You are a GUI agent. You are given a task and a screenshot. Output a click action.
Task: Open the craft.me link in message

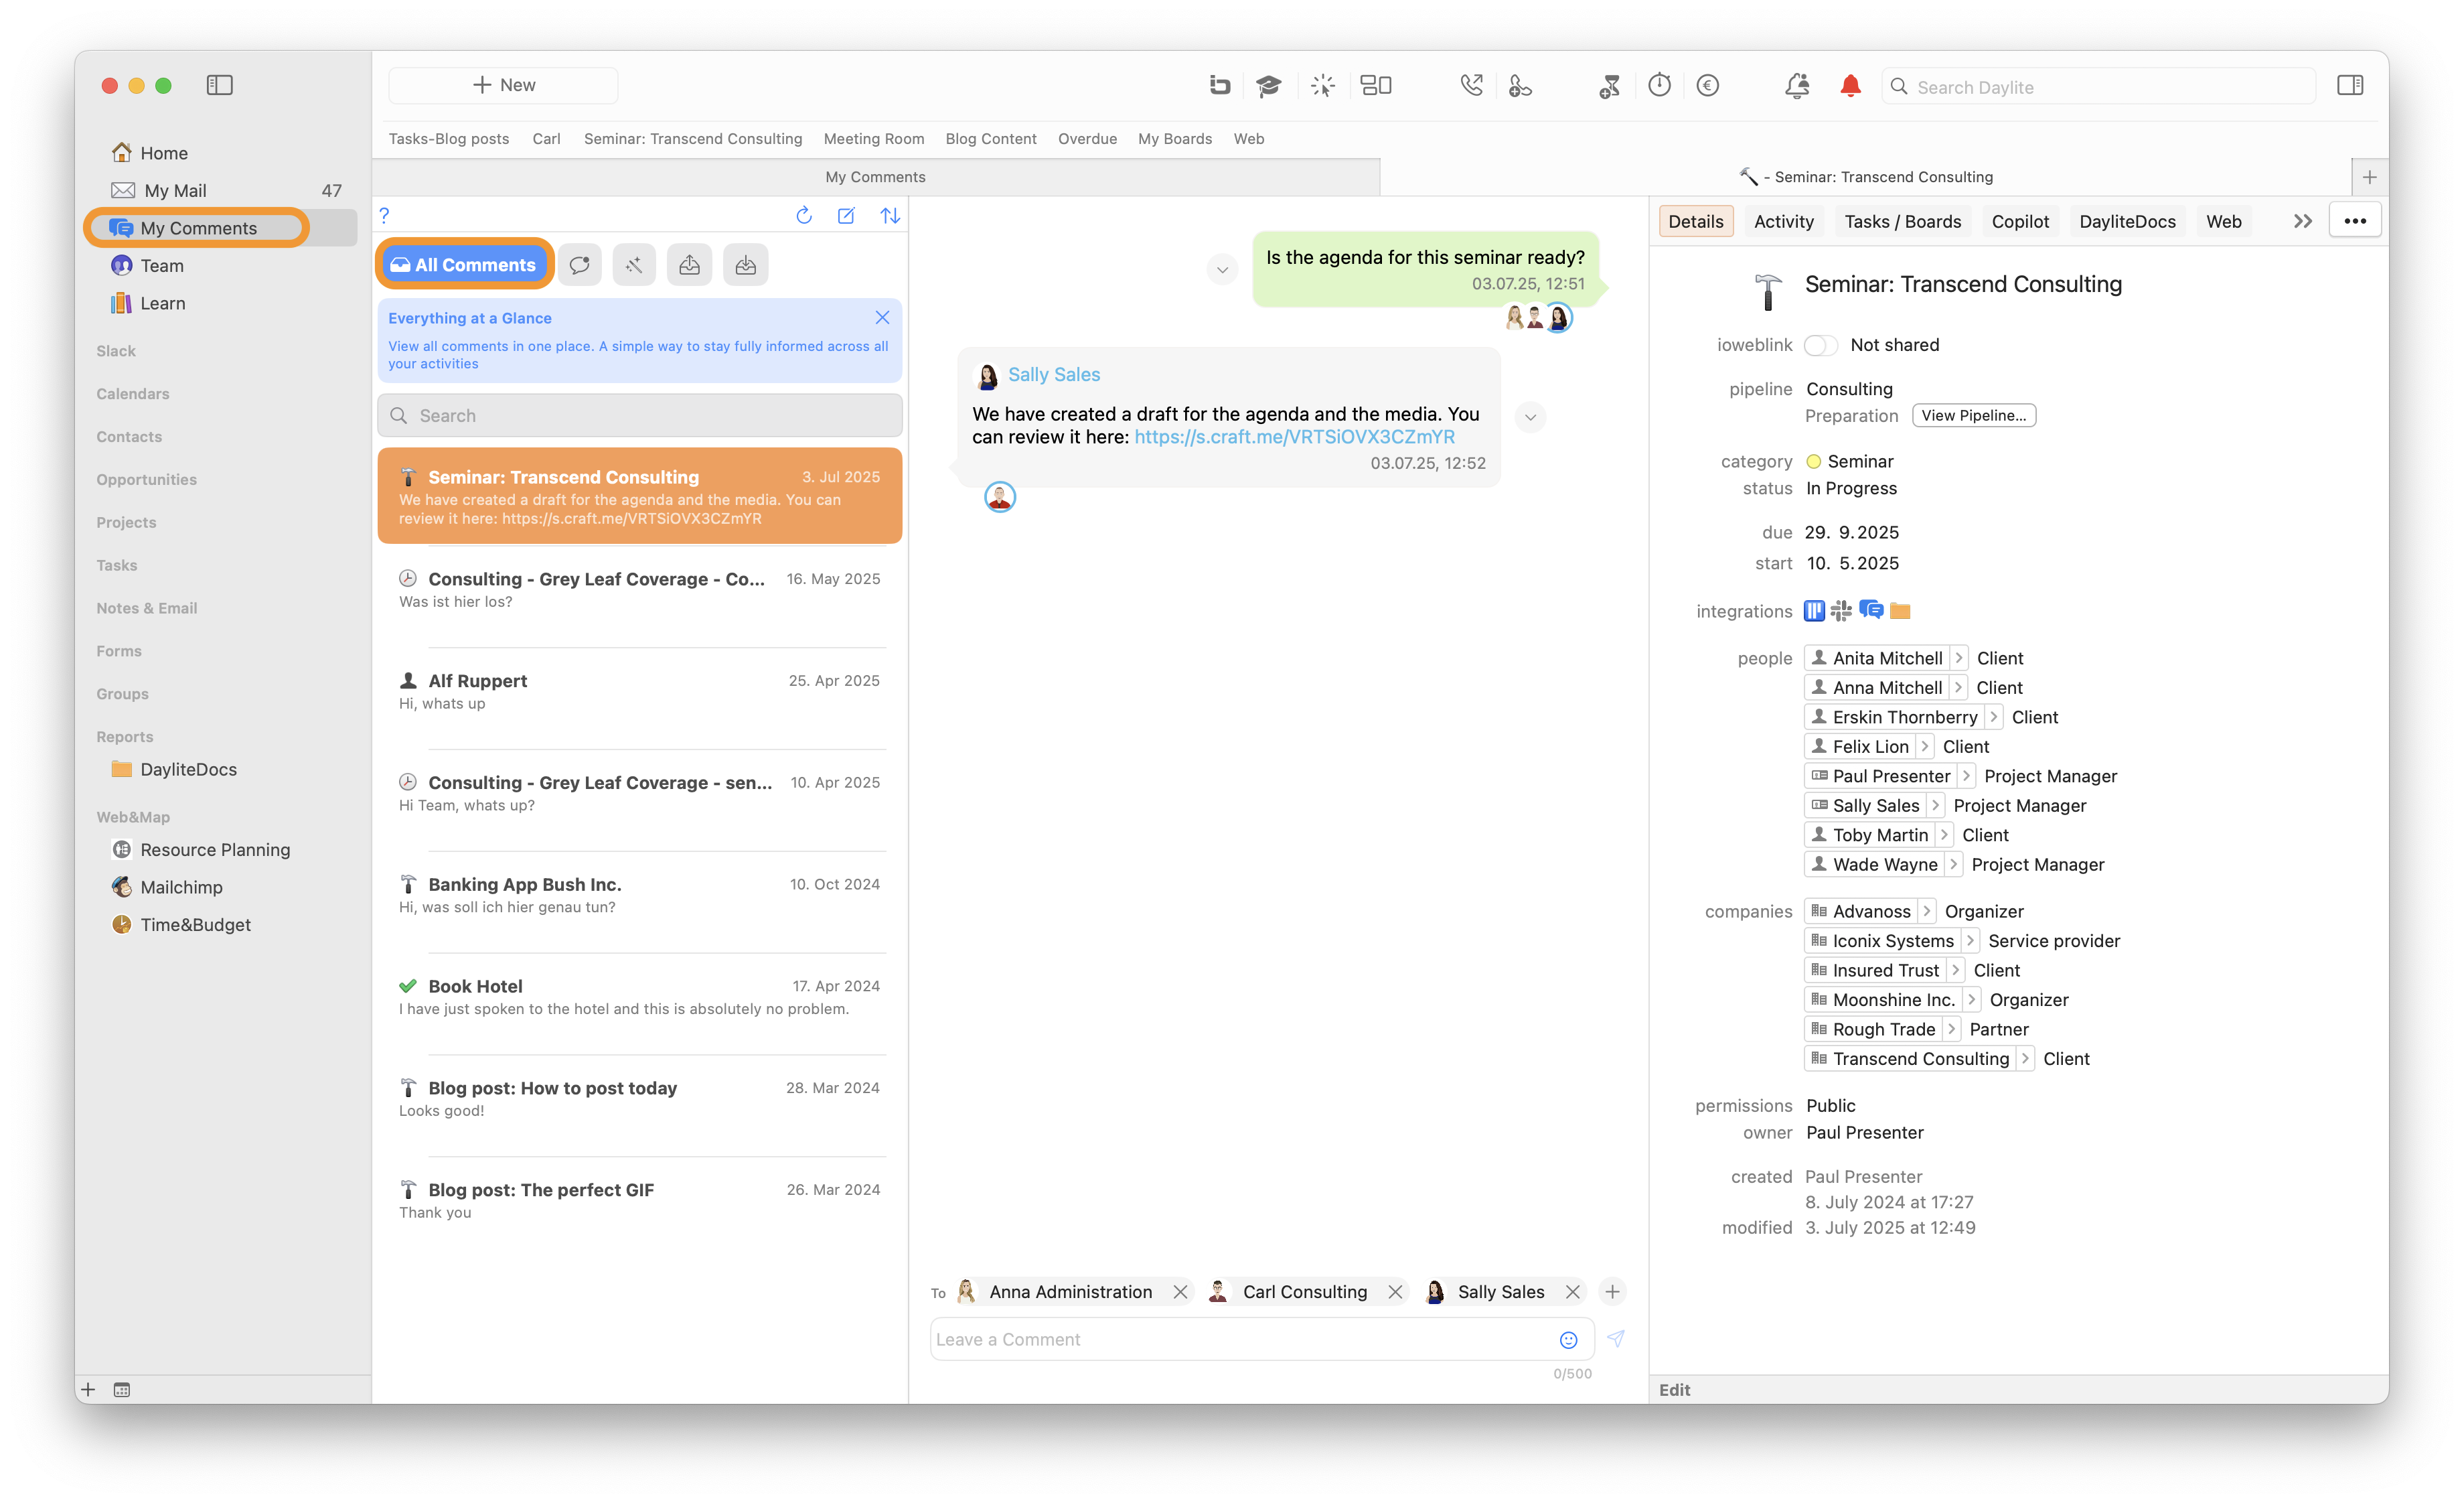click(x=1294, y=437)
